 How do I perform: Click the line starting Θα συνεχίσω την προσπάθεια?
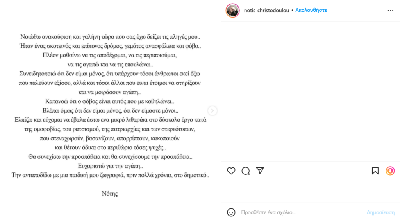pos(110,157)
